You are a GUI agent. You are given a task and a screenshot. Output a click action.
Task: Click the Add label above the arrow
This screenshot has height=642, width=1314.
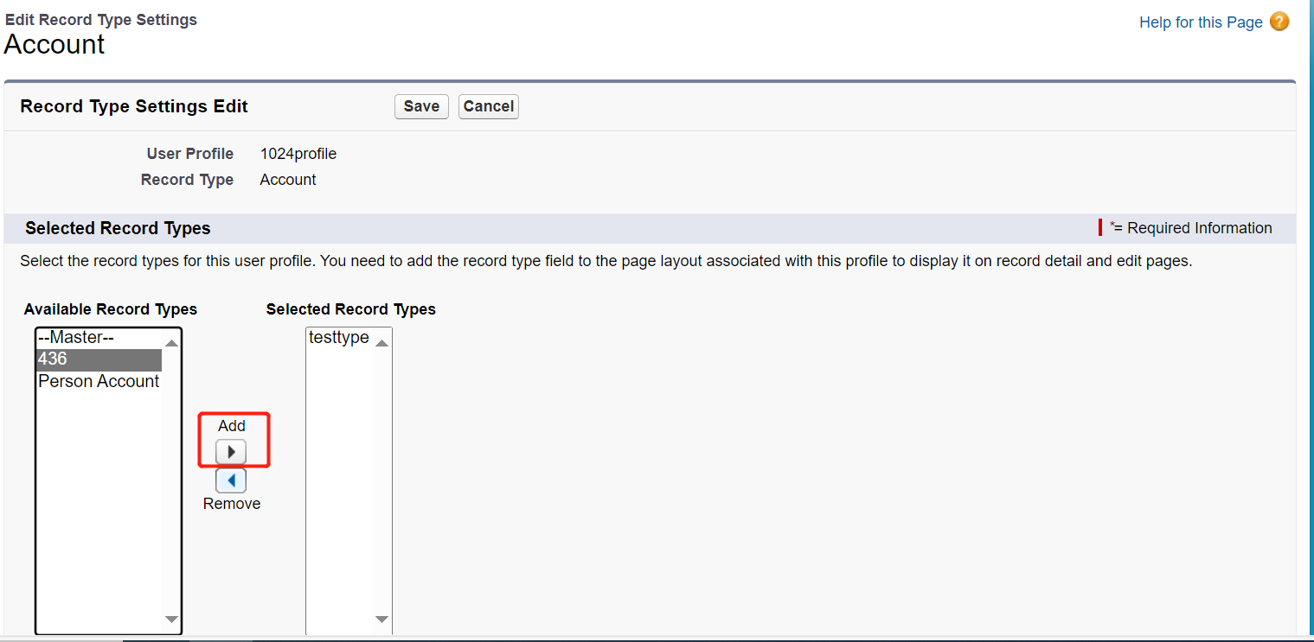coord(231,425)
